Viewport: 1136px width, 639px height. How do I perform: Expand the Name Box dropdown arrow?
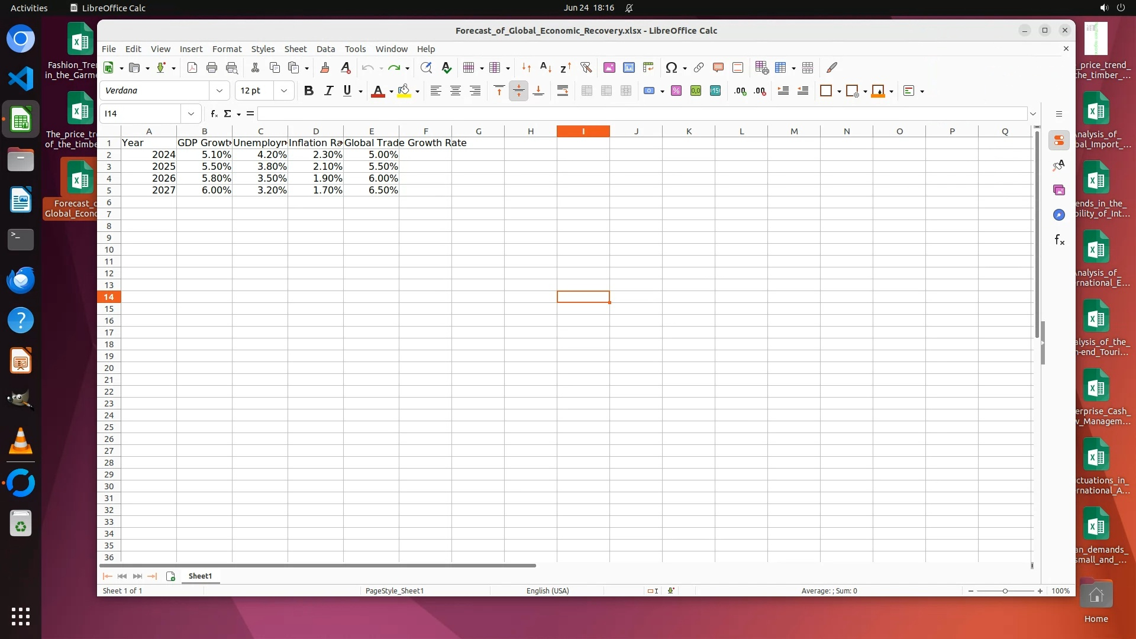[x=191, y=114]
